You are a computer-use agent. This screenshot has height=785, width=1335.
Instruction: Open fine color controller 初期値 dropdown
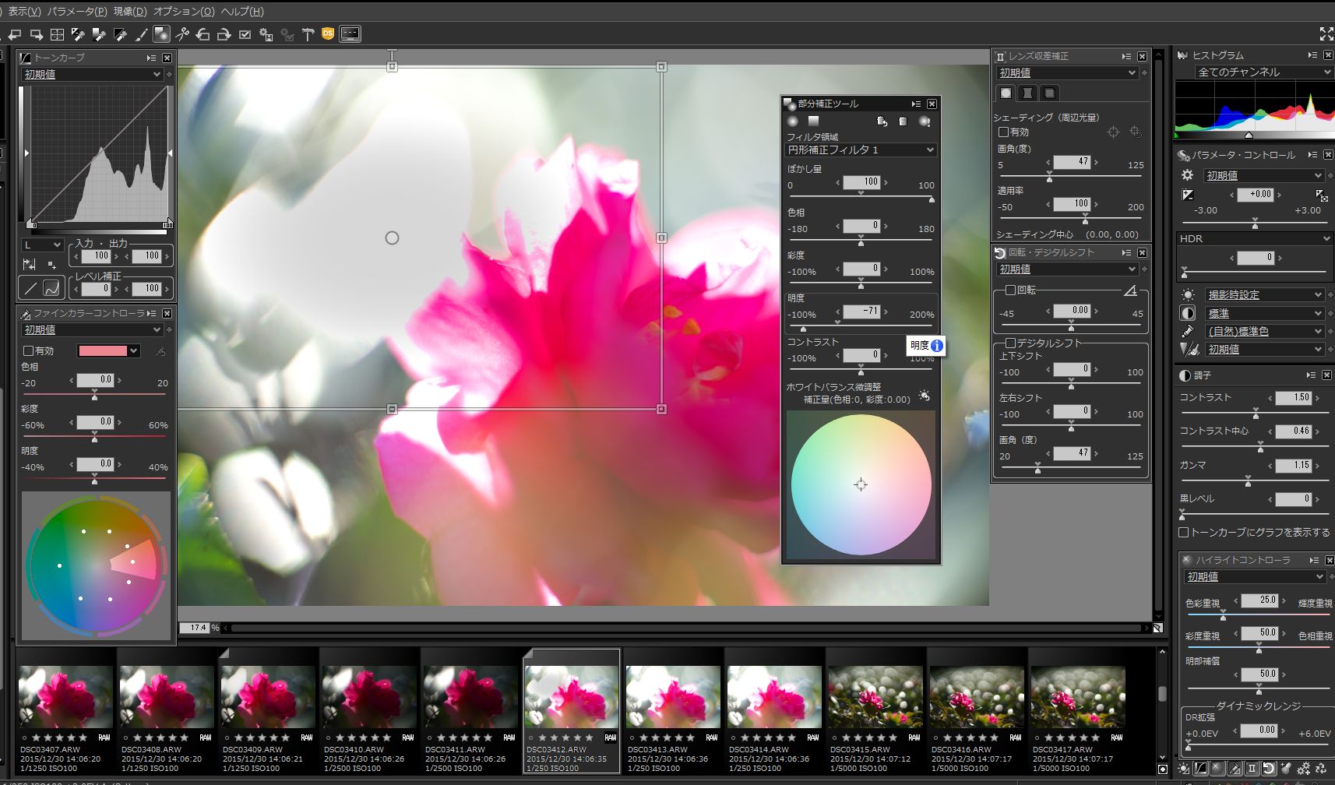[x=92, y=329]
